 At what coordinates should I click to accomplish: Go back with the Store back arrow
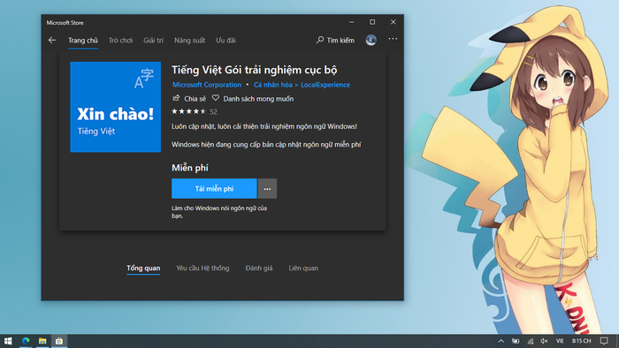[52, 41]
